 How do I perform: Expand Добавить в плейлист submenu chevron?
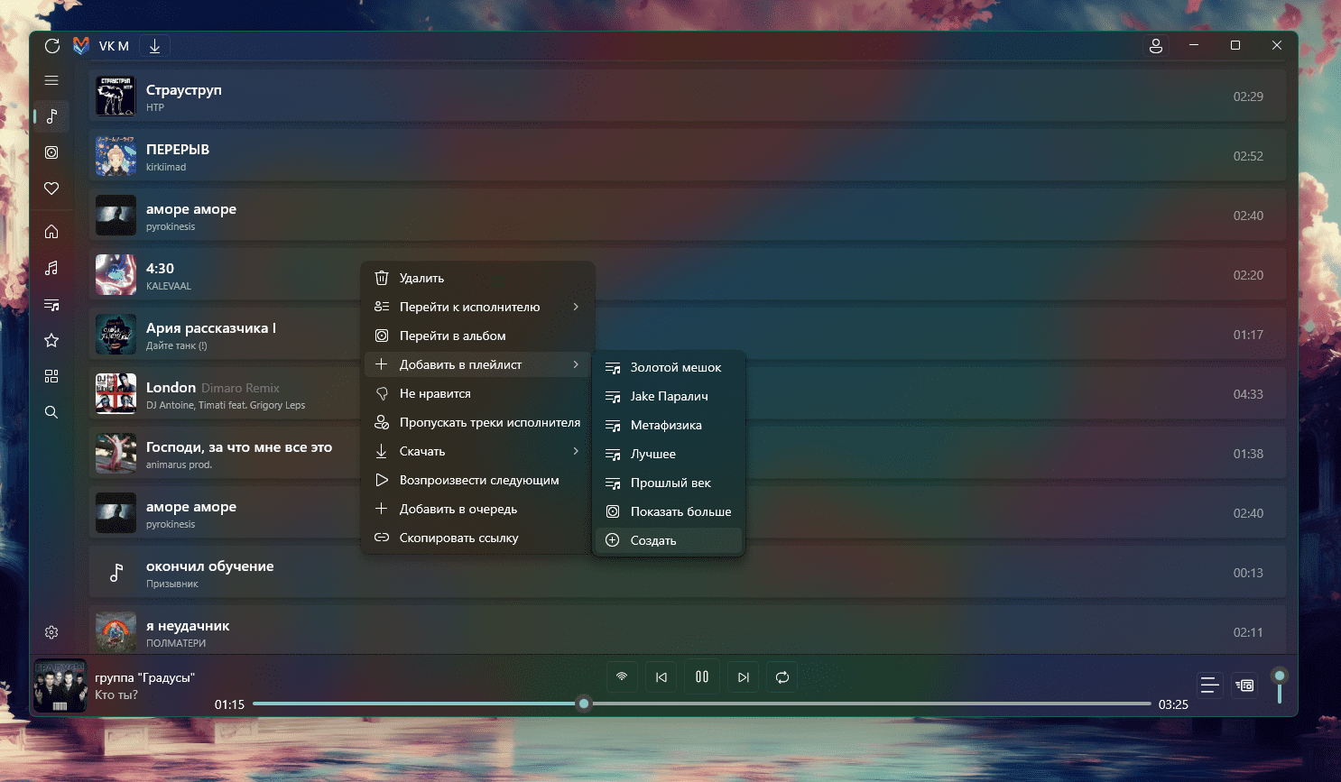click(x=576, y=364)
